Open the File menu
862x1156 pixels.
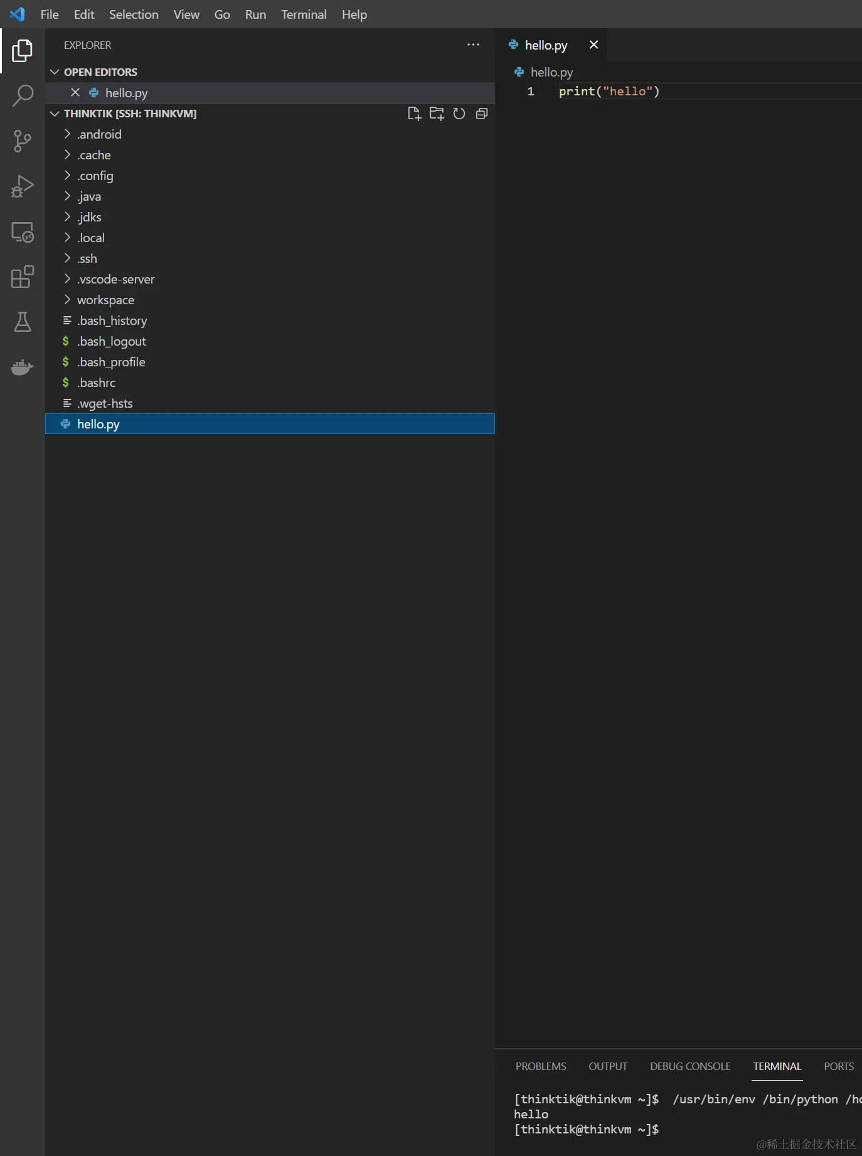coord(50,14)
